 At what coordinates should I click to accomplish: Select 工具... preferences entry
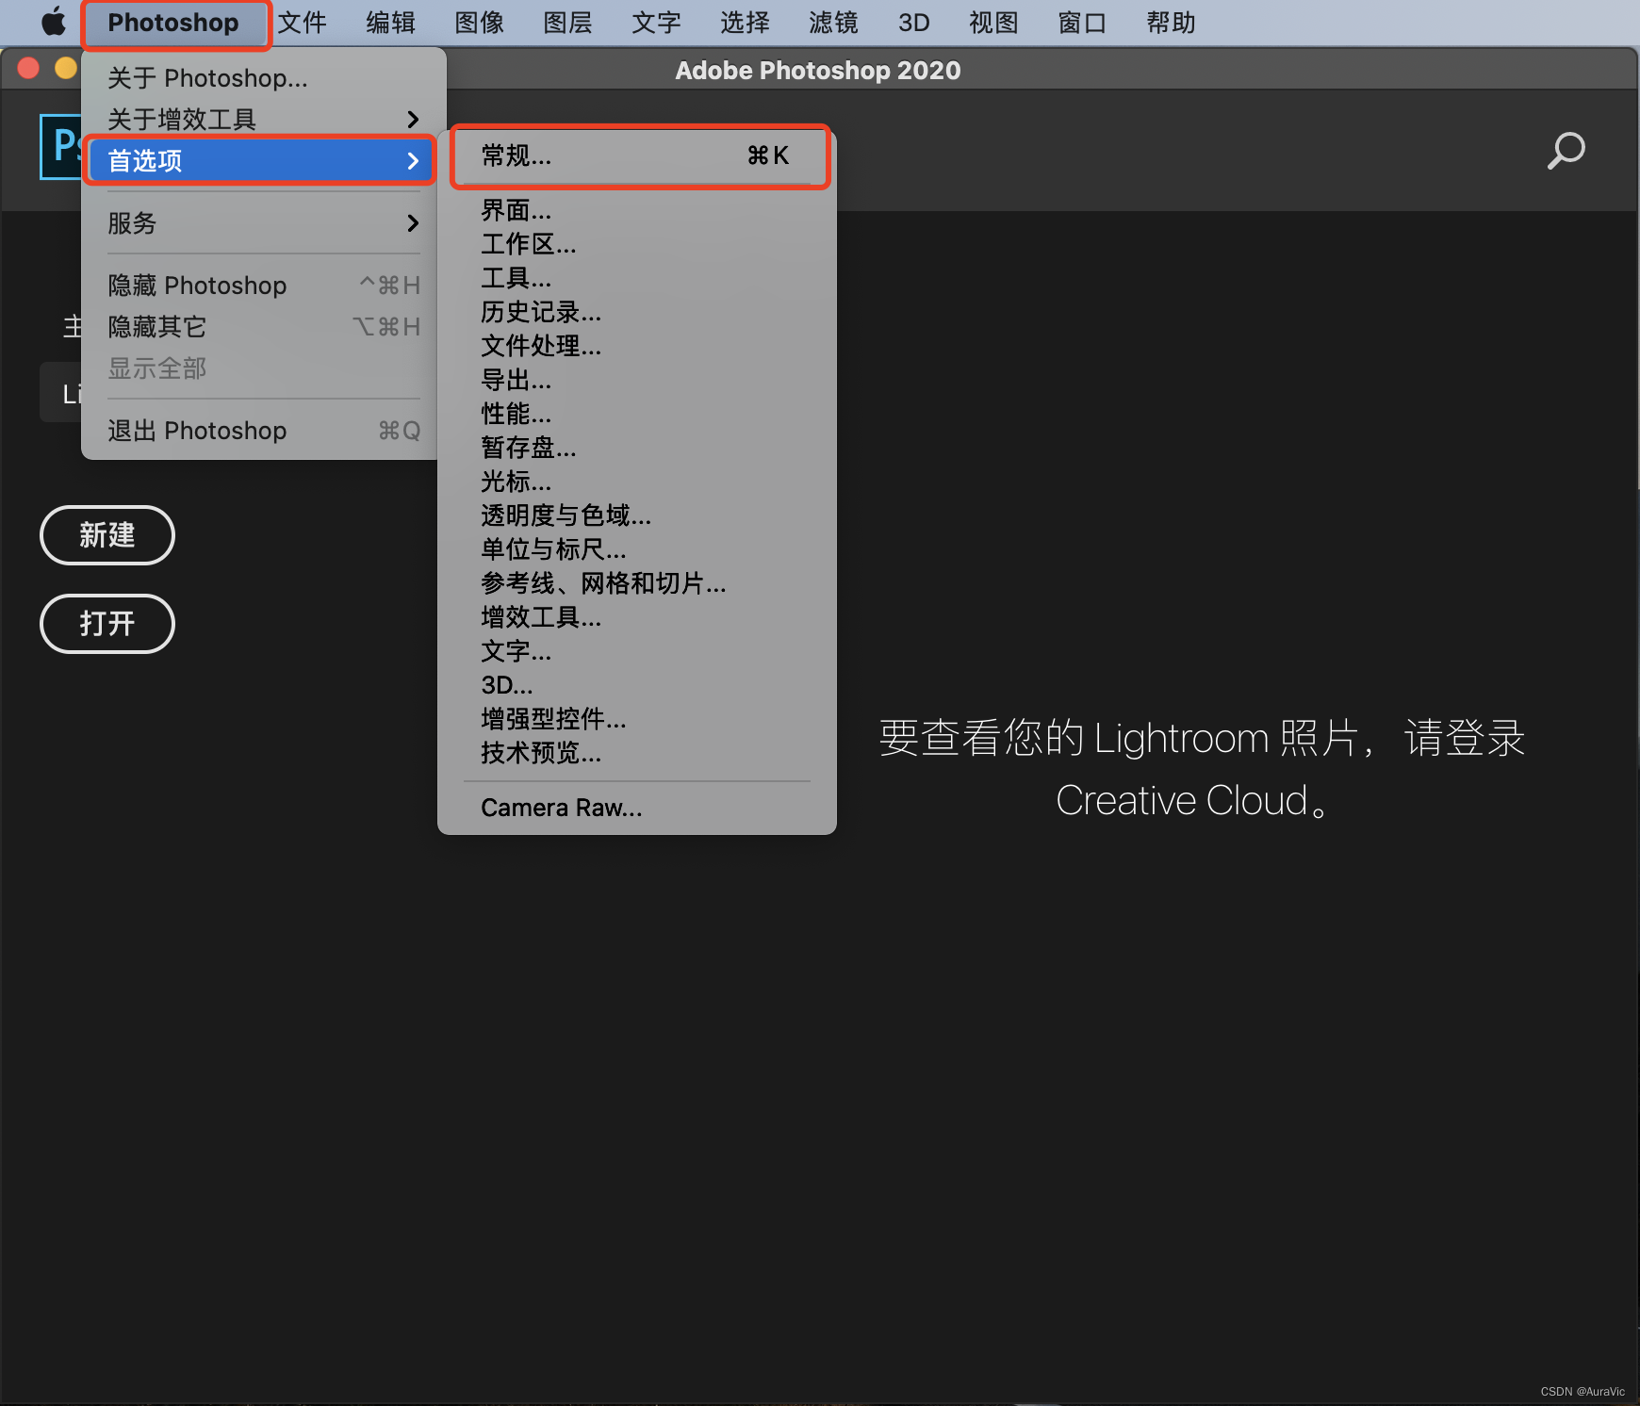tap(637, 278)
